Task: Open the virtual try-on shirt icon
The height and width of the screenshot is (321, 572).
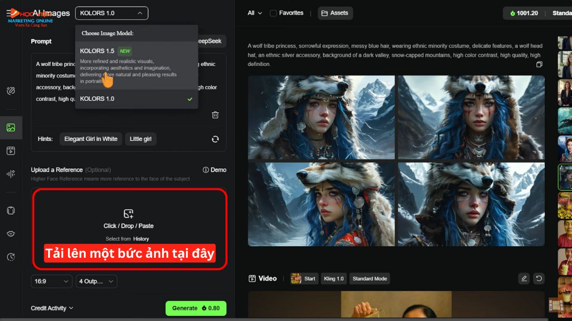Action: 11,211
